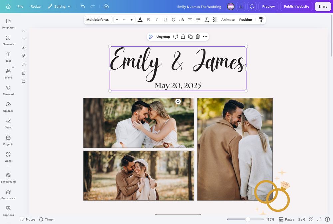Decrease the font size with minus

tap(117, 20)
